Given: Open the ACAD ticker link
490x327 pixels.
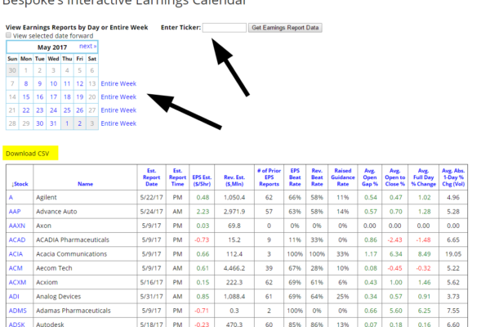Looking at the screenshot, I should point(17,240).
